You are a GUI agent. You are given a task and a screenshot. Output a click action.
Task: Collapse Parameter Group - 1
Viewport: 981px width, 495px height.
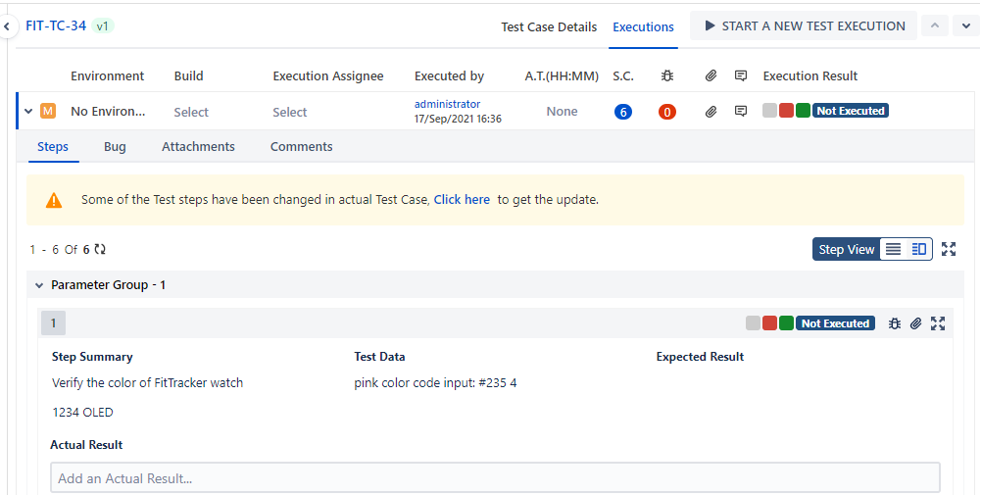pos(39,285)
